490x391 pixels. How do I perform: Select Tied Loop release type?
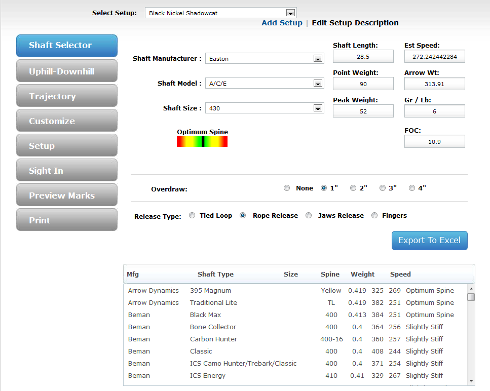click(x=192, y=215)
